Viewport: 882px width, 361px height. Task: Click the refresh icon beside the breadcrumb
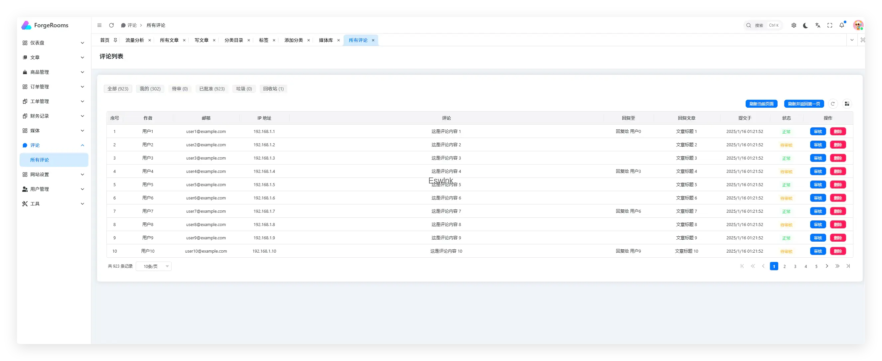tap(111, 25)
